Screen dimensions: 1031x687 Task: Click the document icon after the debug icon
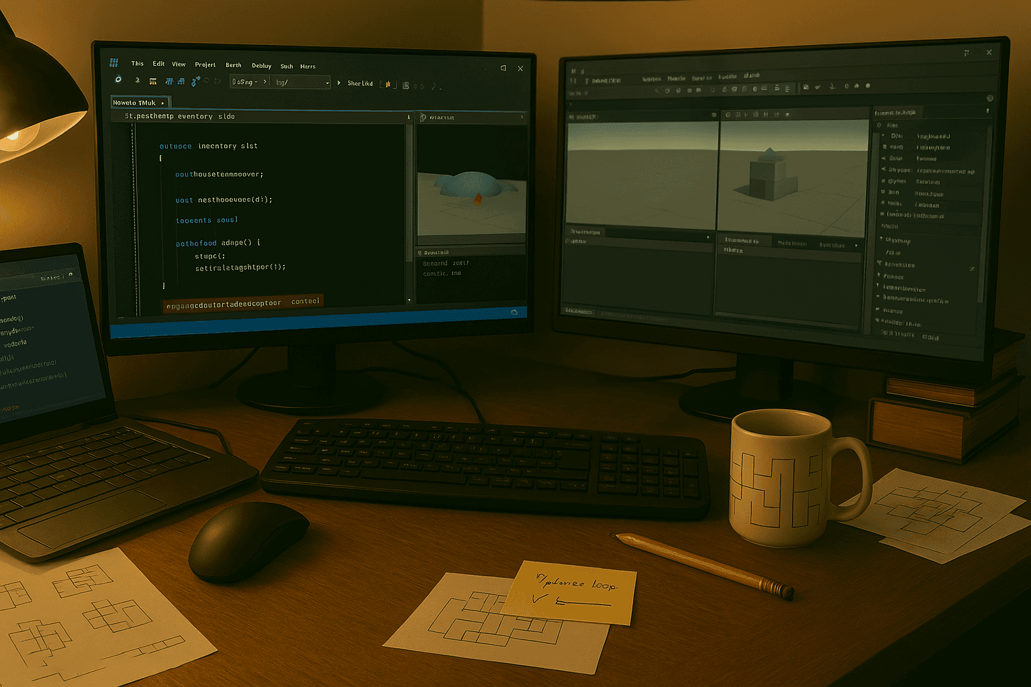pyautogui.click(x=406, y=85)
